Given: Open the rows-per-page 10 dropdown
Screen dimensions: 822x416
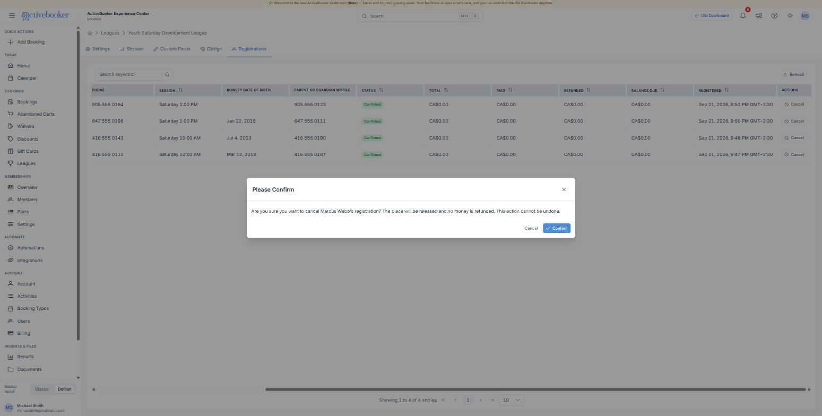Looking at the screenshot, I should point(512,400).
